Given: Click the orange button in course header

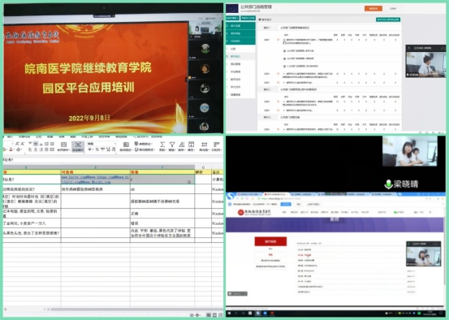Looking at the screenshot, I should pos(373,9).
